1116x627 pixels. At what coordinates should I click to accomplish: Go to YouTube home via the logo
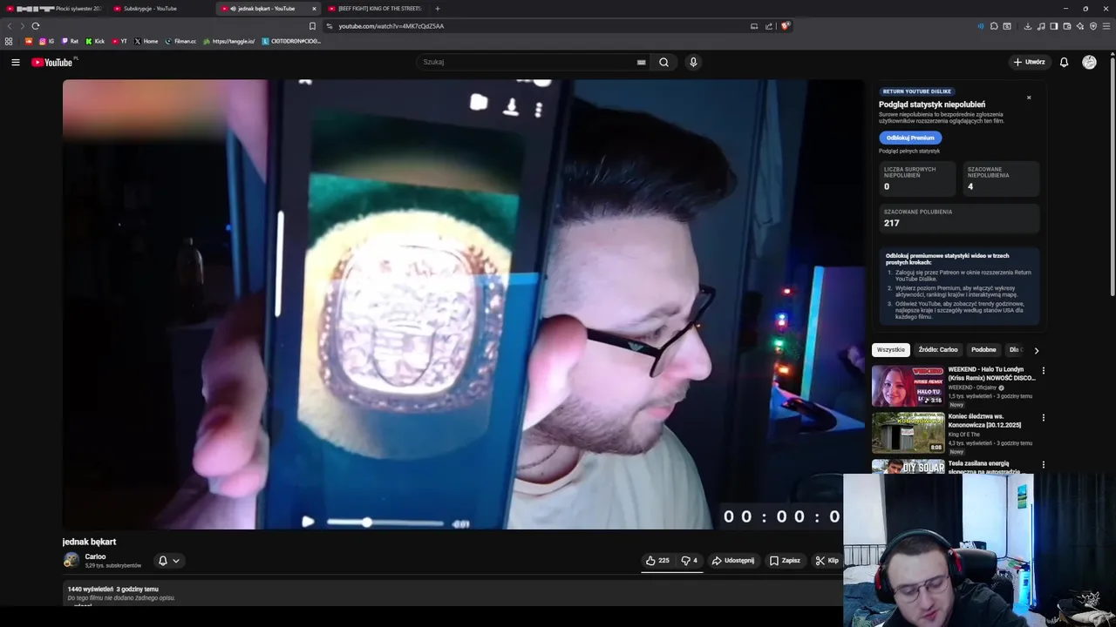(52, 62)
